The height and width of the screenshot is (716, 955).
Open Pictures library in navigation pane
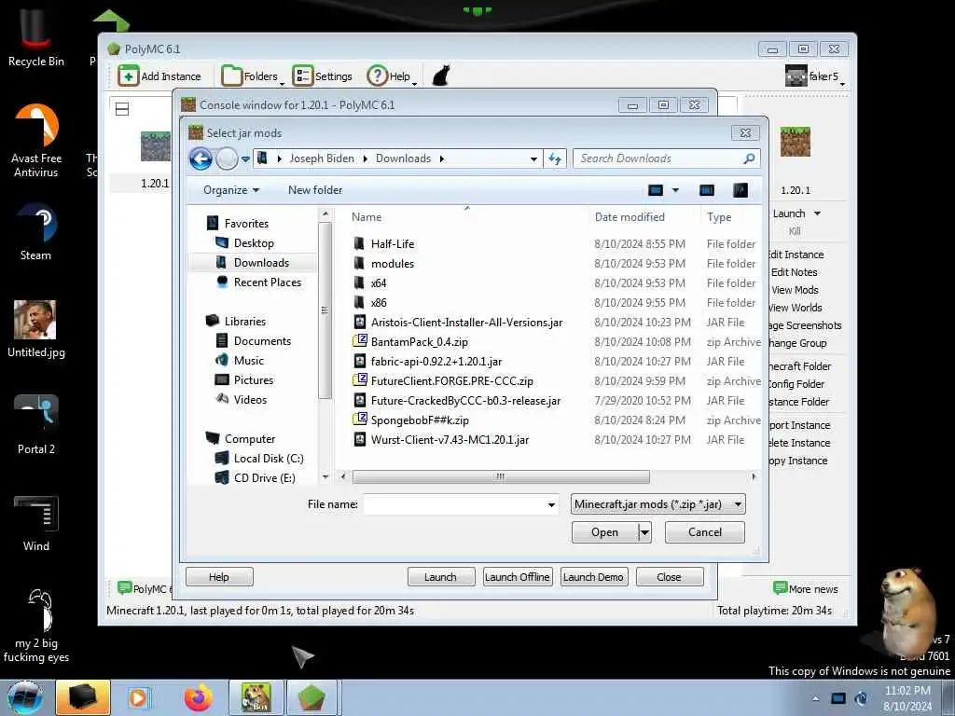click(x=254, y=380)
